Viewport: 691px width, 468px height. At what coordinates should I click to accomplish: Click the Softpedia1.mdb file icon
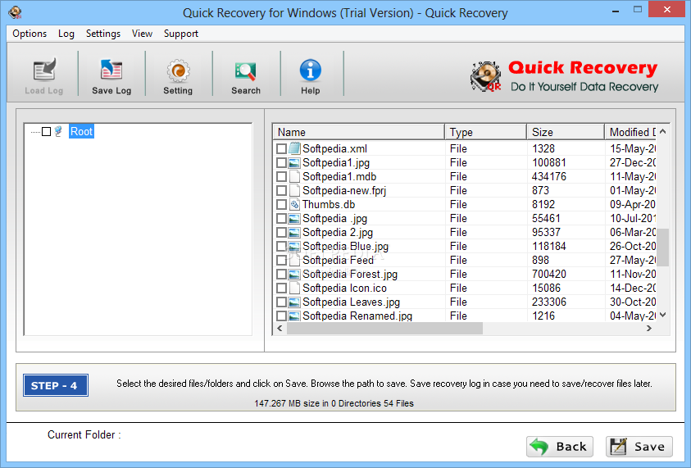pyautogui.click(x=294, y=177)
